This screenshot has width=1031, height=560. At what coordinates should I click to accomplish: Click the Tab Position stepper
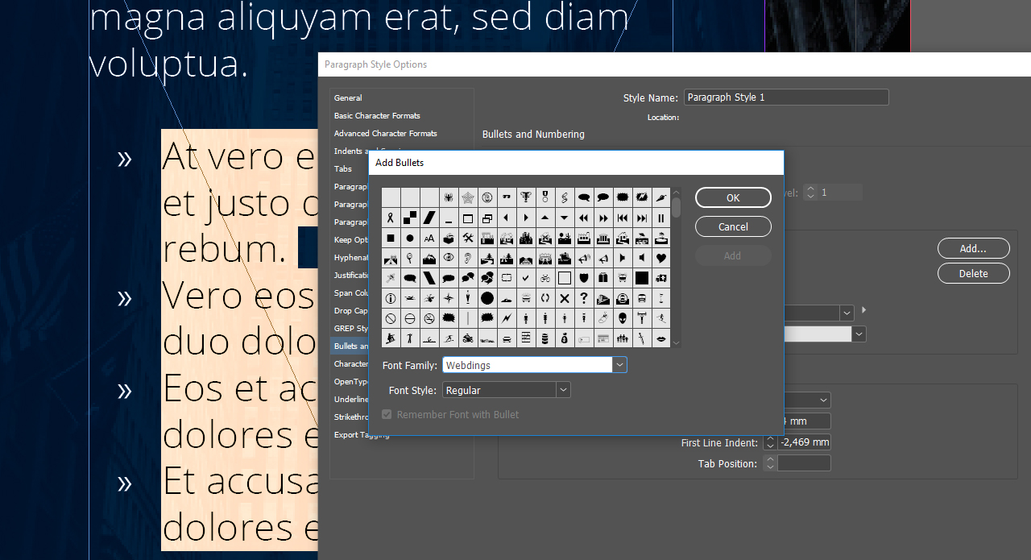click(x=770, y=463)
